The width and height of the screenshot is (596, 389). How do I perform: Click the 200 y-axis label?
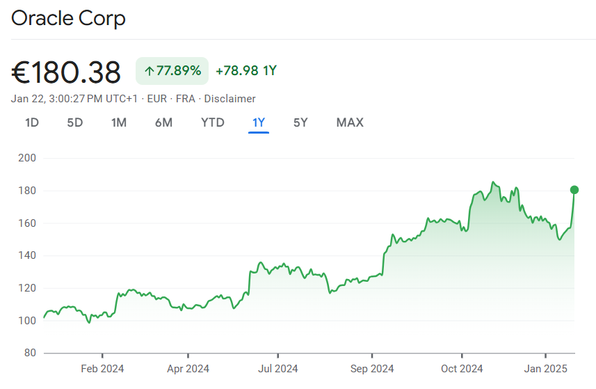click(27, 158)
